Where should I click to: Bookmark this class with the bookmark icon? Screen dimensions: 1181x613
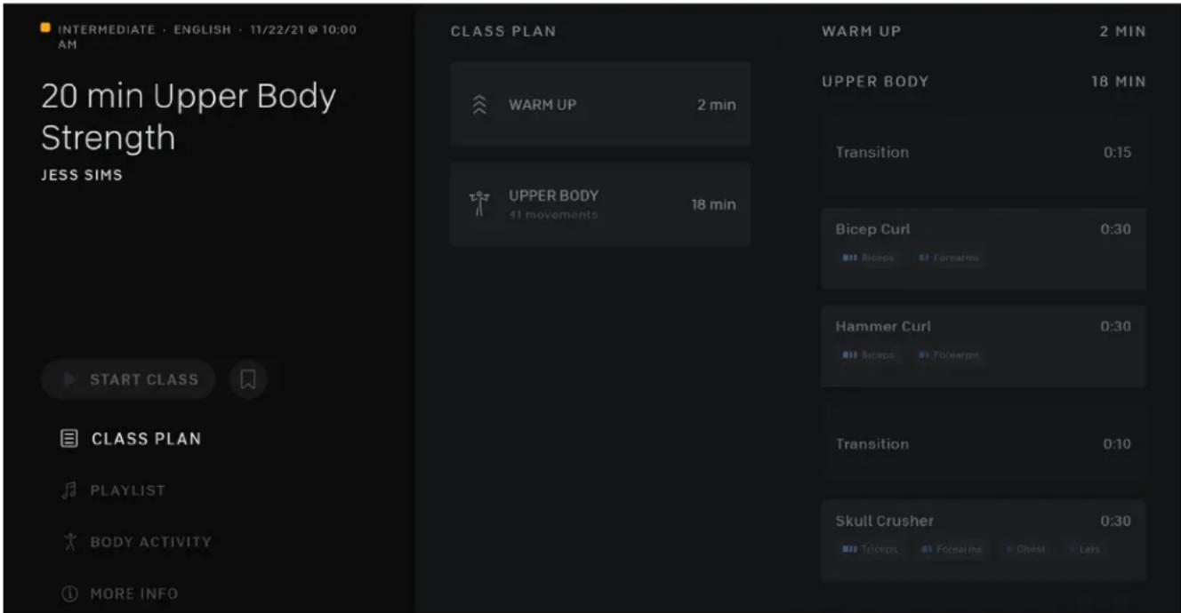point(248,379)
